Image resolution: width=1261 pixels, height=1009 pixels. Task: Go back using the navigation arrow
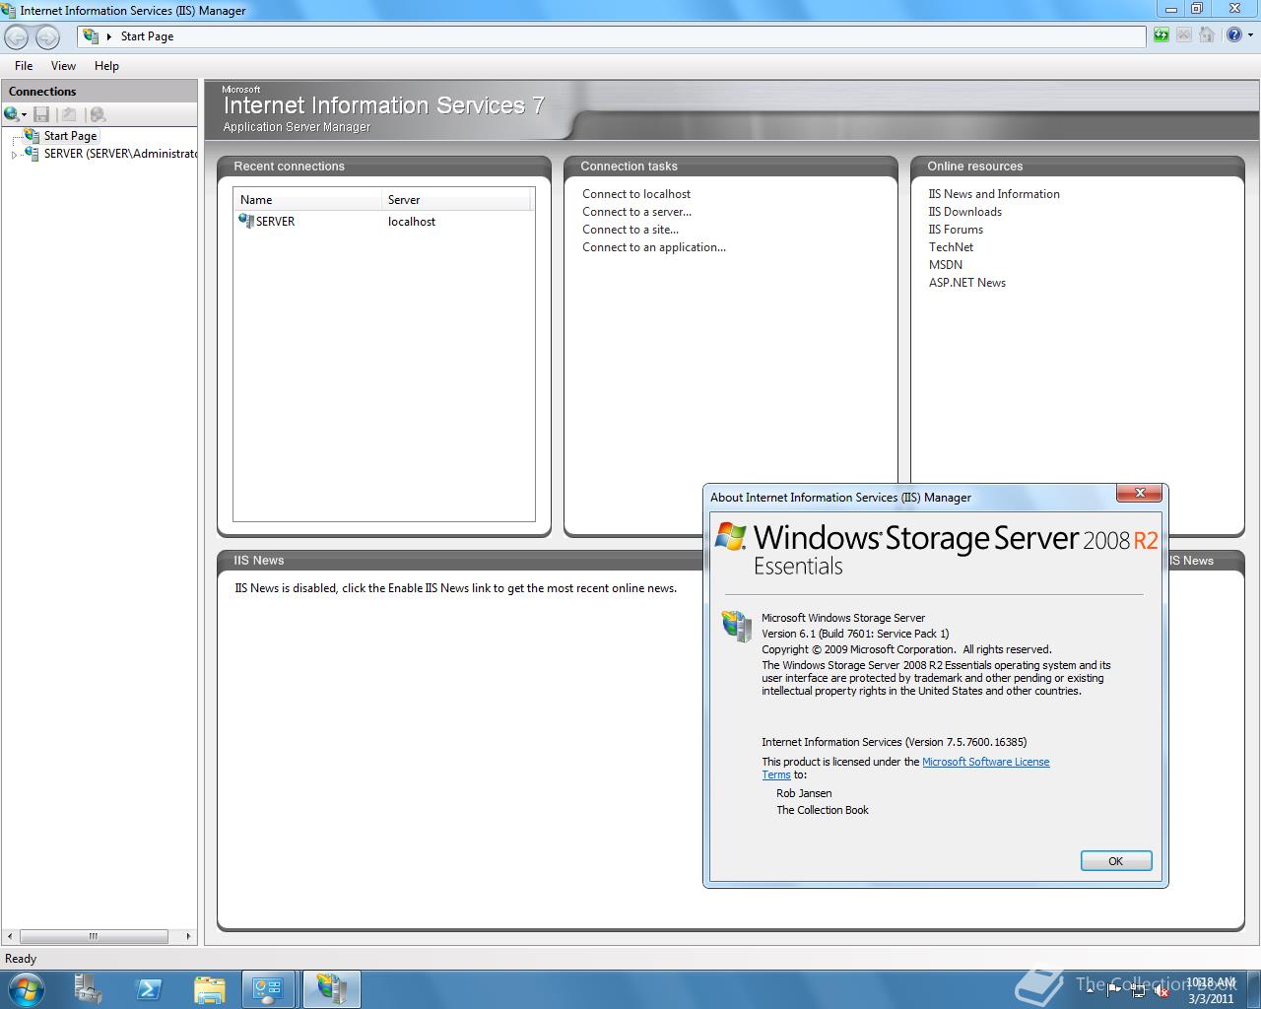click(x=17, y=37)
